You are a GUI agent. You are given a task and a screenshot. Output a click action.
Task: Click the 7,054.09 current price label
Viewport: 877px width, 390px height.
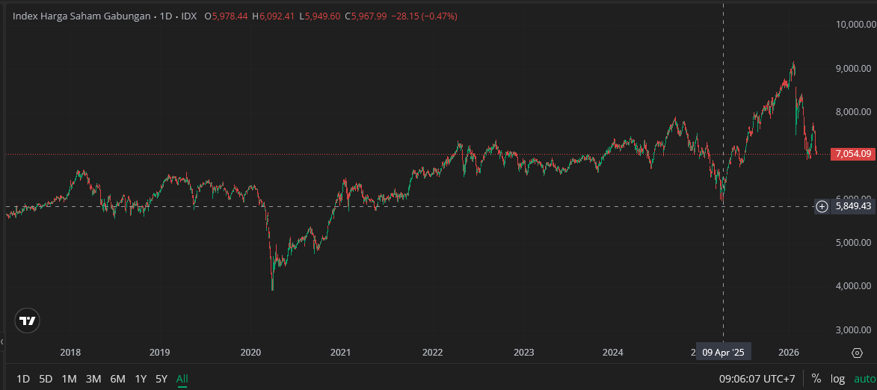coord(852,154)
